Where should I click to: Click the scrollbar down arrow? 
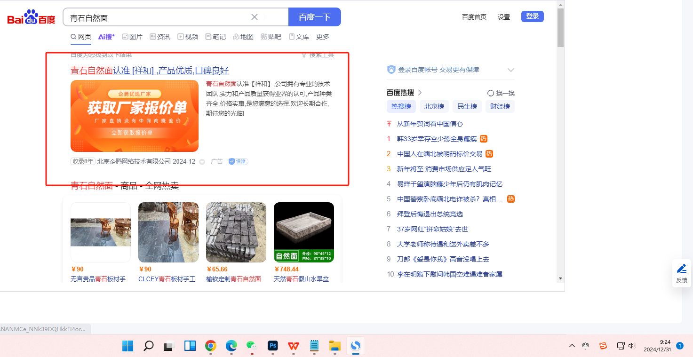560,278
